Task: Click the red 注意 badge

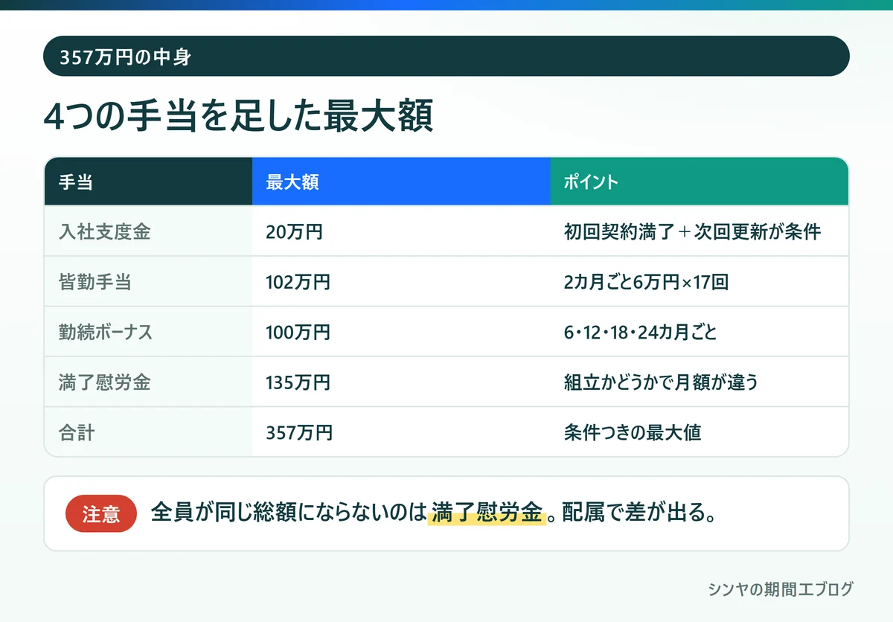Action: (101, 513)
